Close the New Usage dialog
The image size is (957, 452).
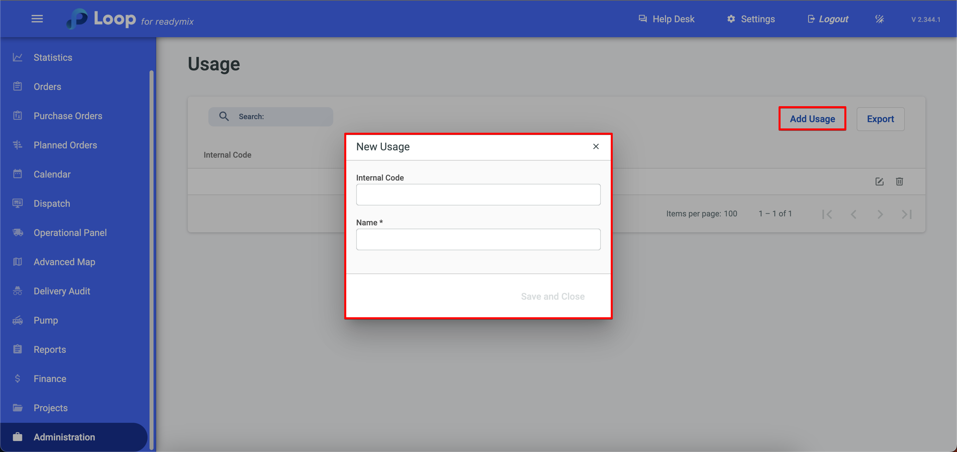tap(595, 147)
